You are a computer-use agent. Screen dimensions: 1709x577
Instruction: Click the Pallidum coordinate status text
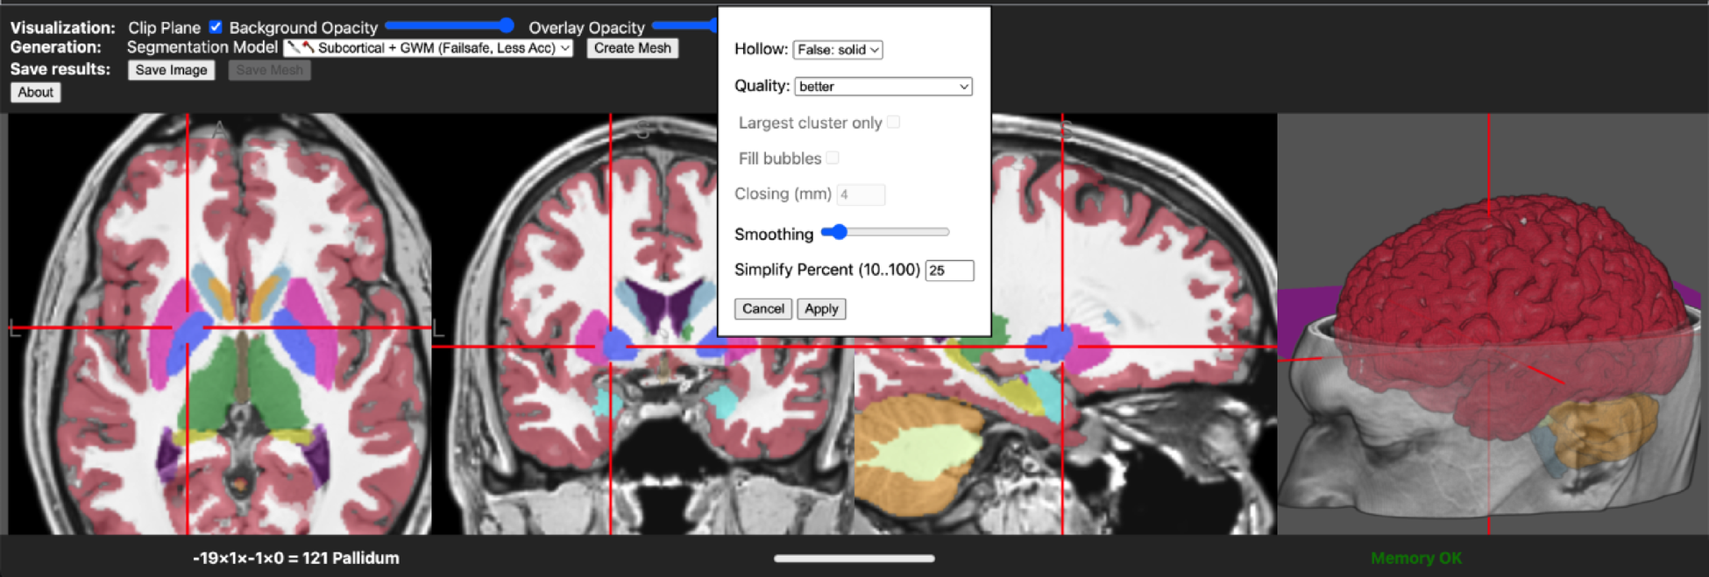[x=296, y=558]
